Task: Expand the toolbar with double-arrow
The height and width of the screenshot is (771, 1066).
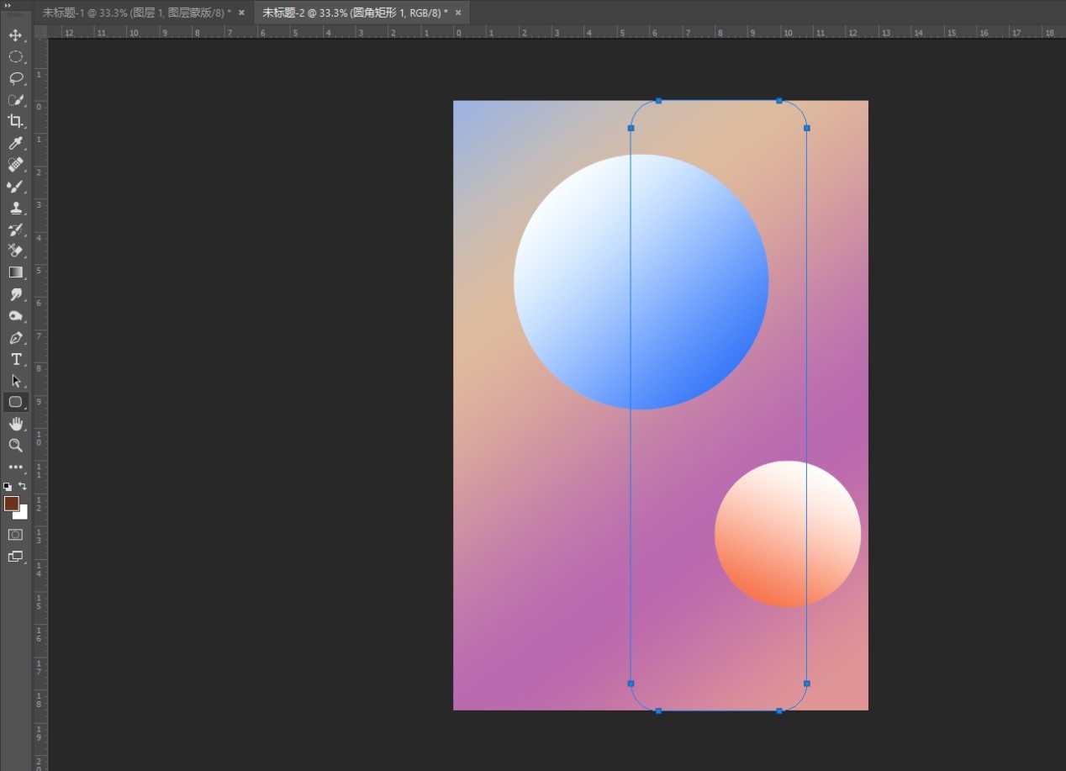Action: click(8, 5)
